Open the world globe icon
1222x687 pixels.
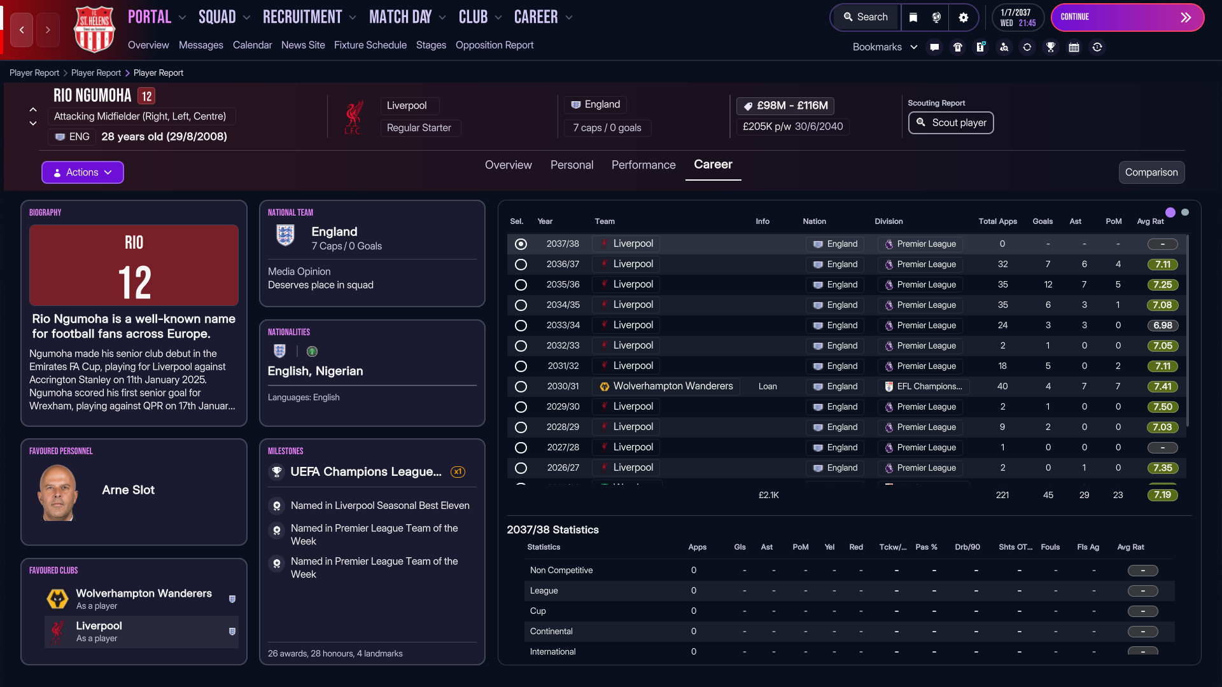(936, 17)
